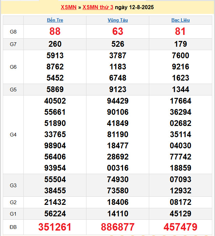Select G4 number 56406

click(55, 157)
